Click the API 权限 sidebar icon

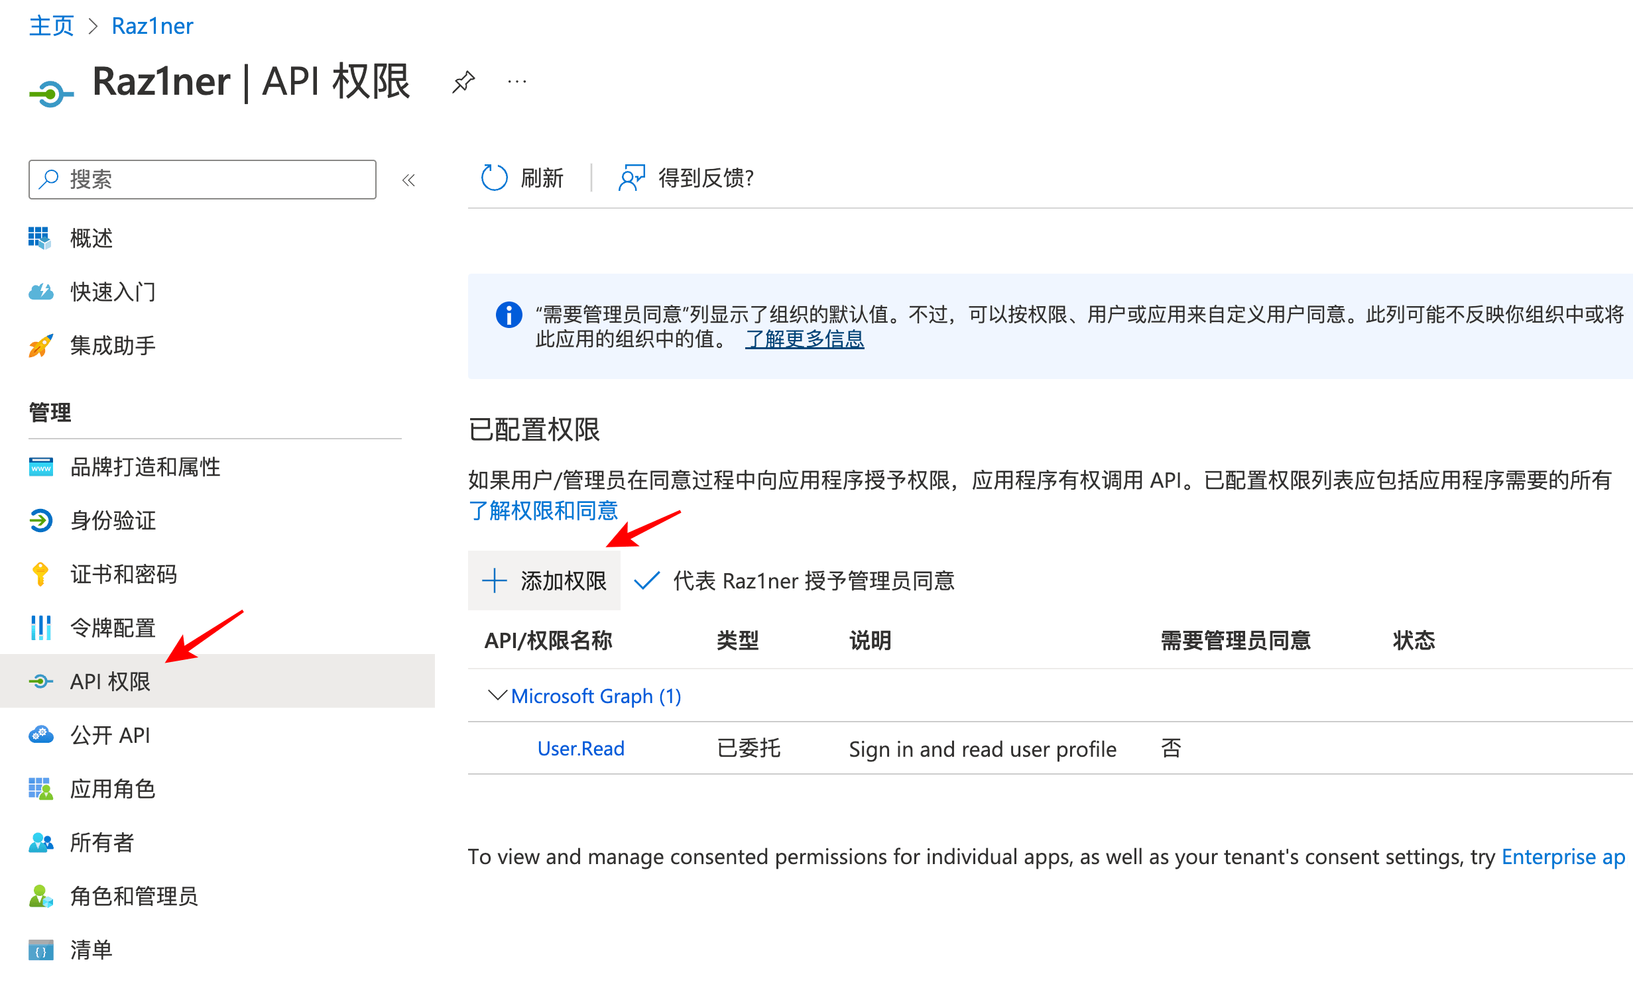tap(40, 681)
